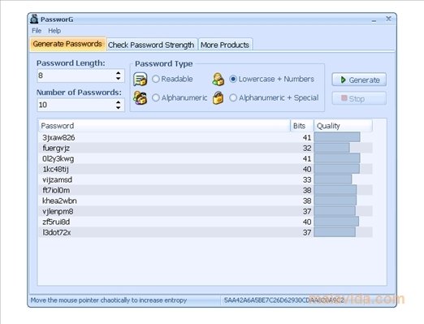Increase Password Length with up arrow

click(x=119, y=73)
